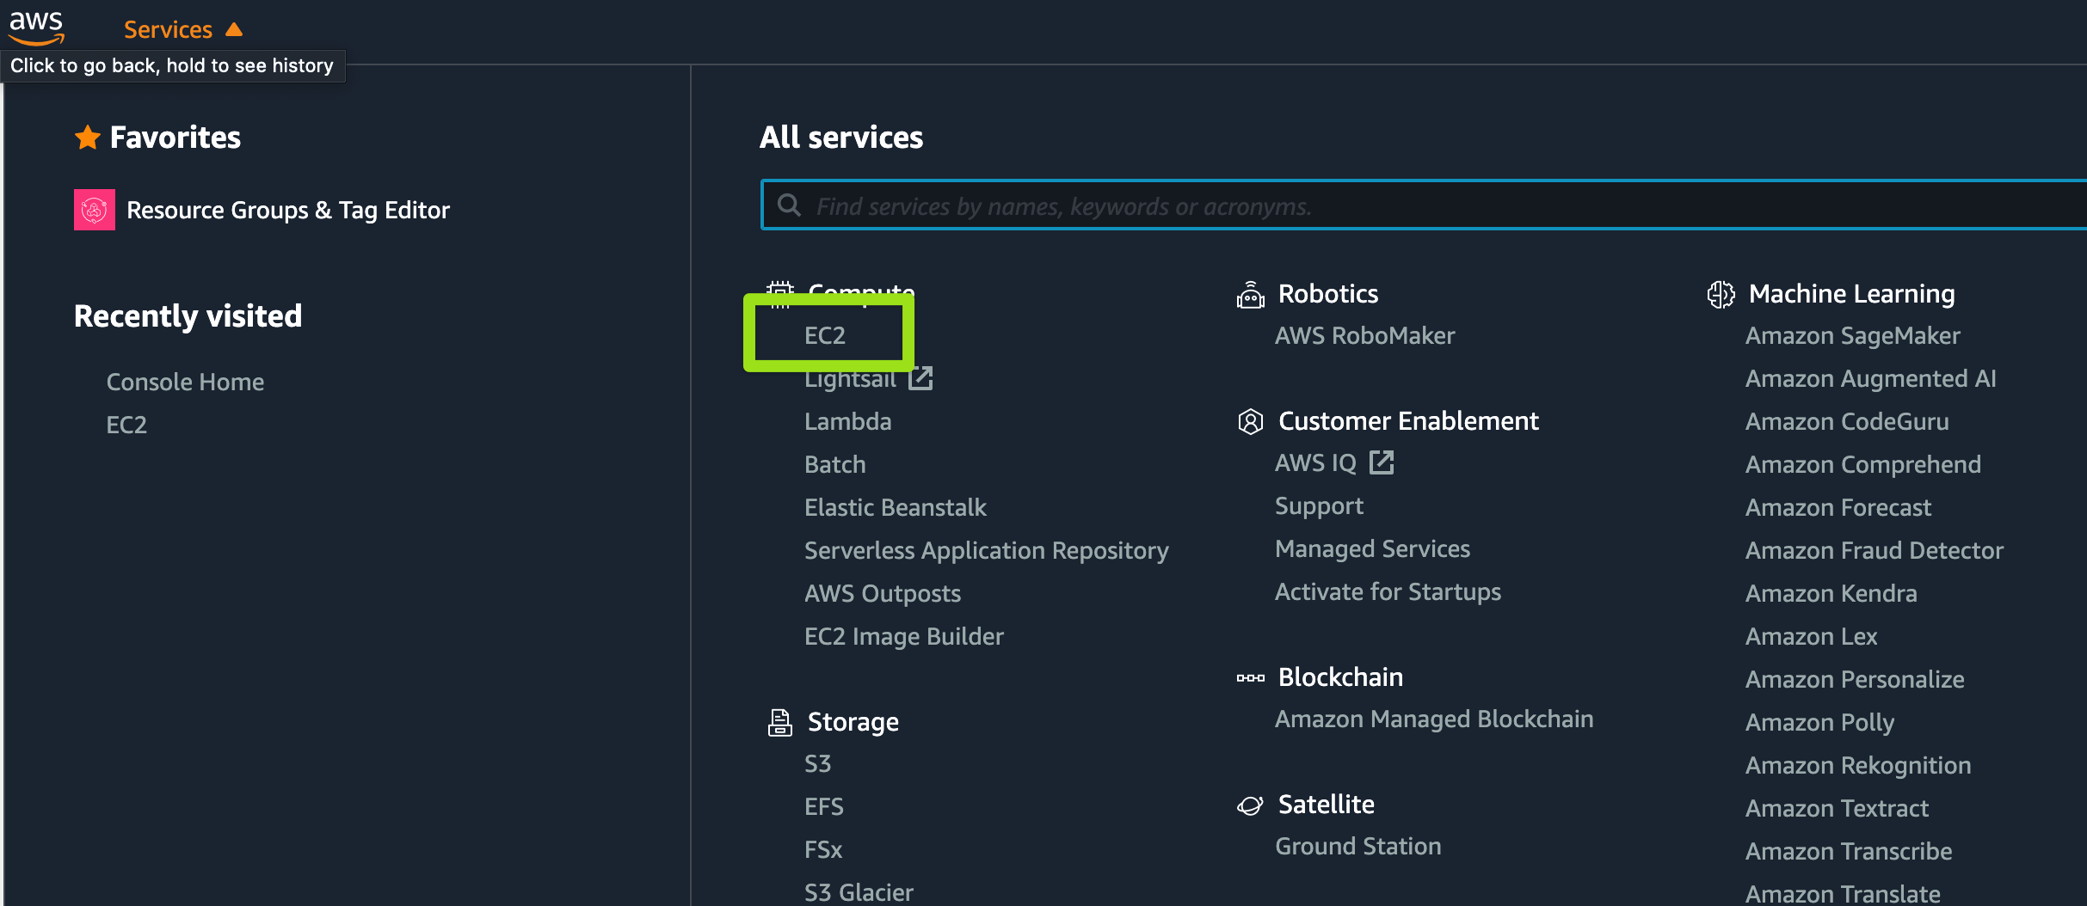Click the Favorites star icon

click(88, 138)
